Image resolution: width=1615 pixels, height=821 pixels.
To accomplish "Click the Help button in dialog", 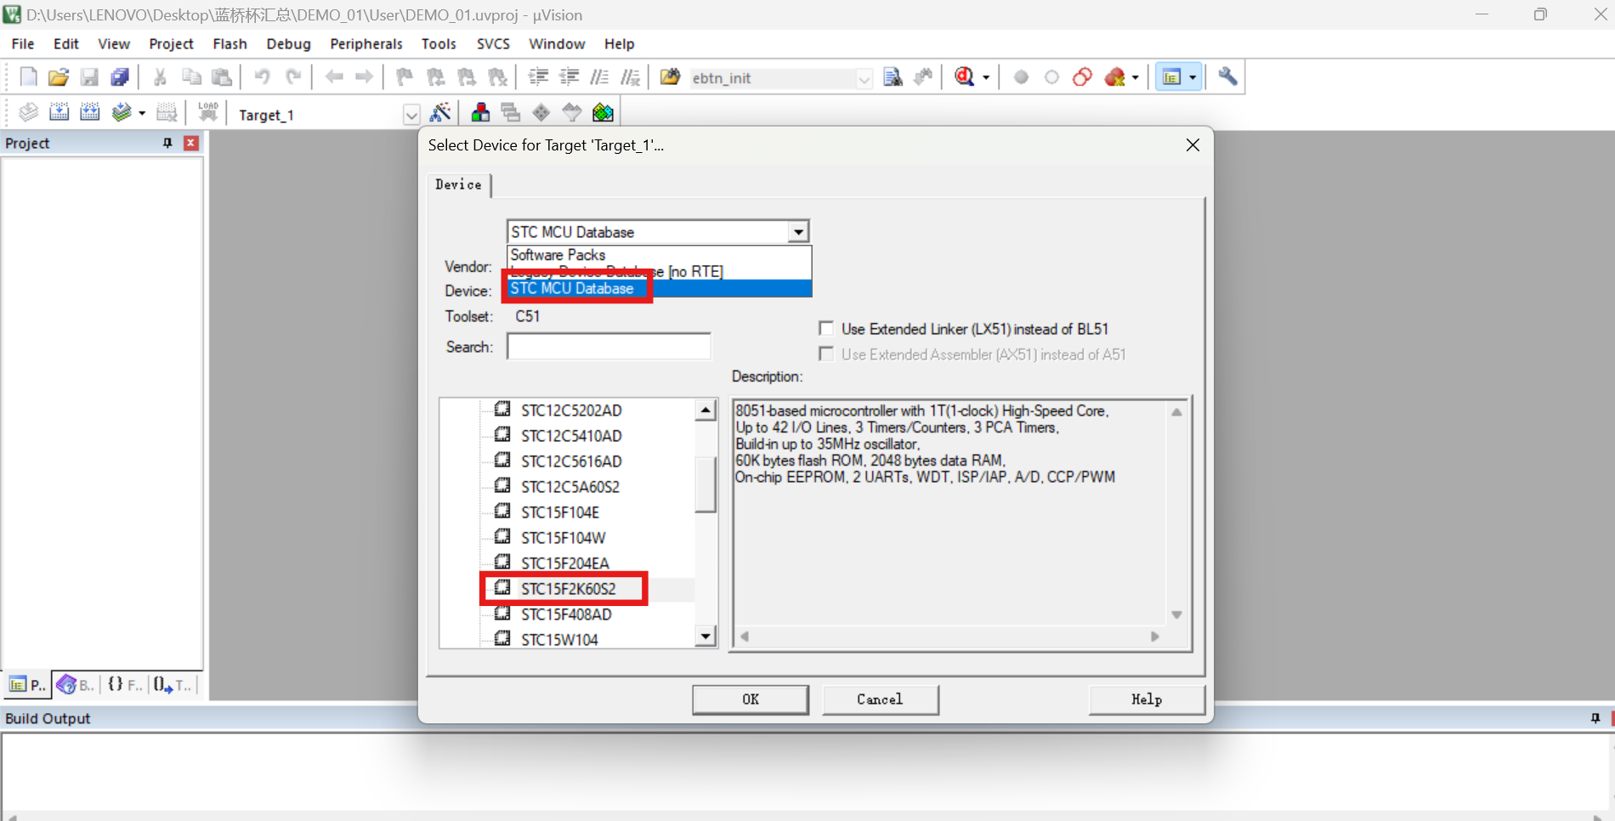I will (1147, 699).
